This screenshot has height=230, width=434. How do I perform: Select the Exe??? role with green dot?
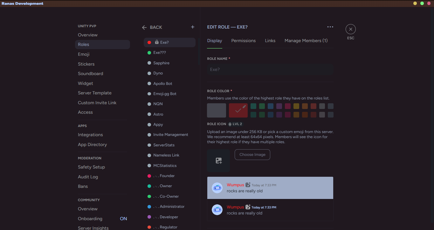[x=169, y=53]
